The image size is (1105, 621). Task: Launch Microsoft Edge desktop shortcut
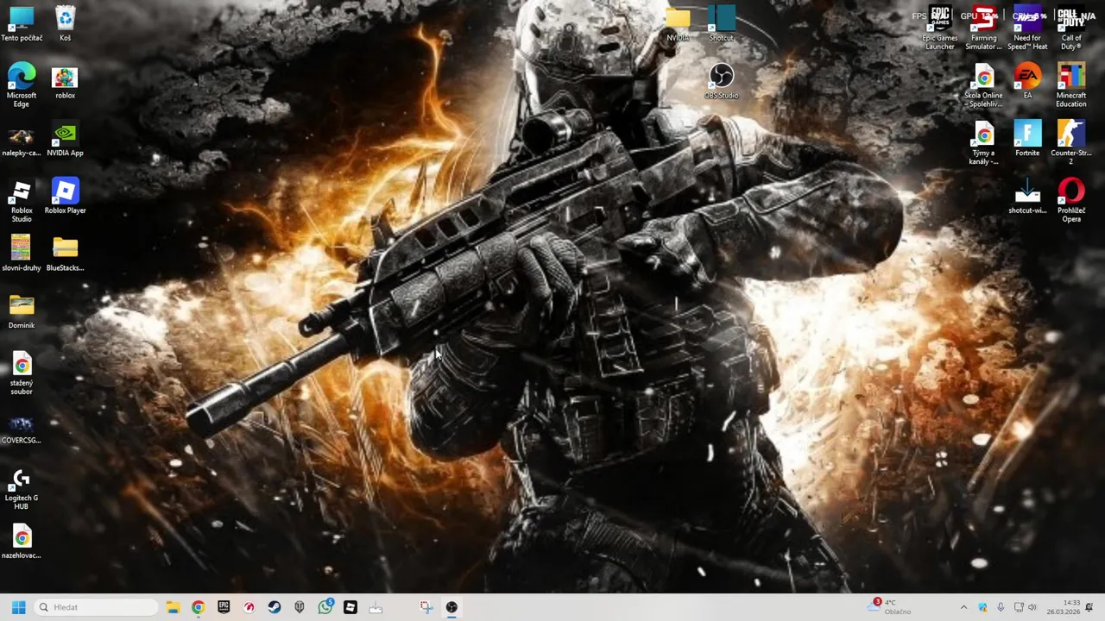(22, 85)
